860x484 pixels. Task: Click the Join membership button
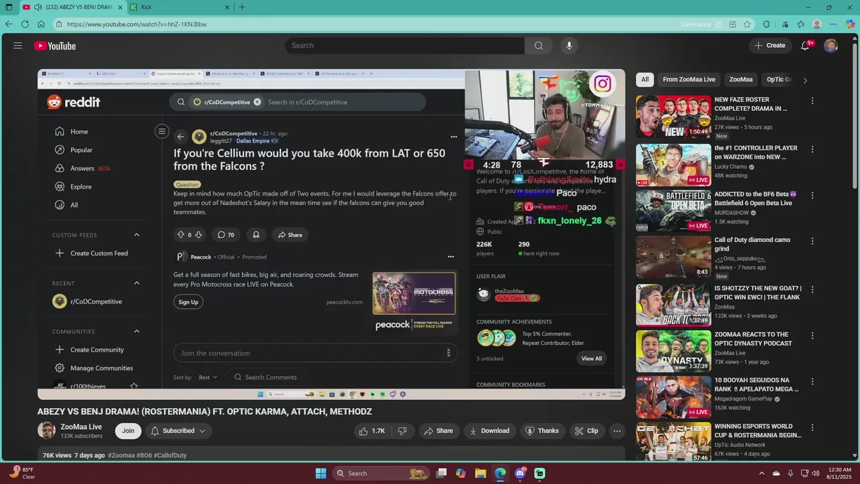pyautogui.click(x=128, y=431)
